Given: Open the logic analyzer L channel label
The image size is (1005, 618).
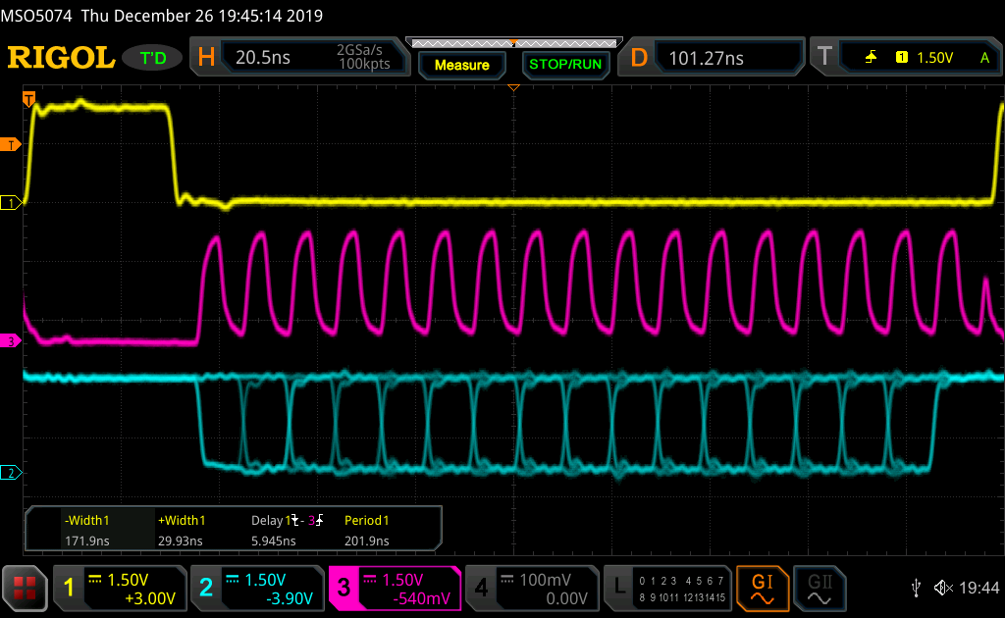Looking at the screenshot, I should click(x=619, y=587).
